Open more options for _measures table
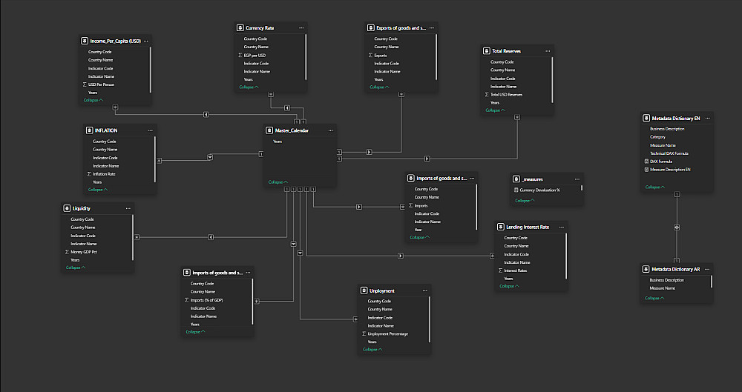Image resolution: width=742 pixels, height=392 pixels. 577,179
